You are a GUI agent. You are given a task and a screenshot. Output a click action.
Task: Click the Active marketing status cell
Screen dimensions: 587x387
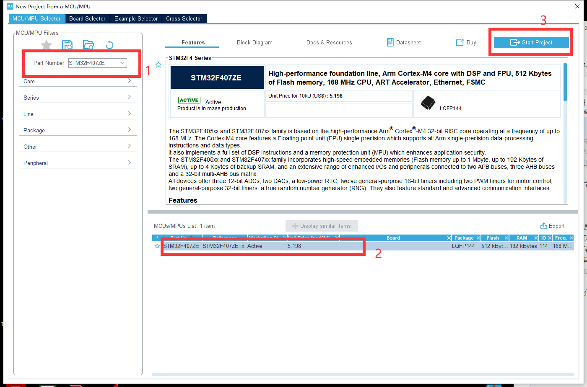coord(255,246)
